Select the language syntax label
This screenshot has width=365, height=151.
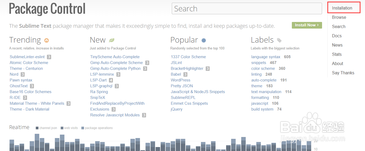pos(266,57)
